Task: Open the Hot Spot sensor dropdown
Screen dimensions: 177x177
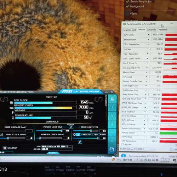Action: (x=148, y=49)
